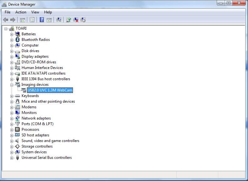The image size is (248, 181).
Task: Expand the Disk drives node
Action: (12, 51)
